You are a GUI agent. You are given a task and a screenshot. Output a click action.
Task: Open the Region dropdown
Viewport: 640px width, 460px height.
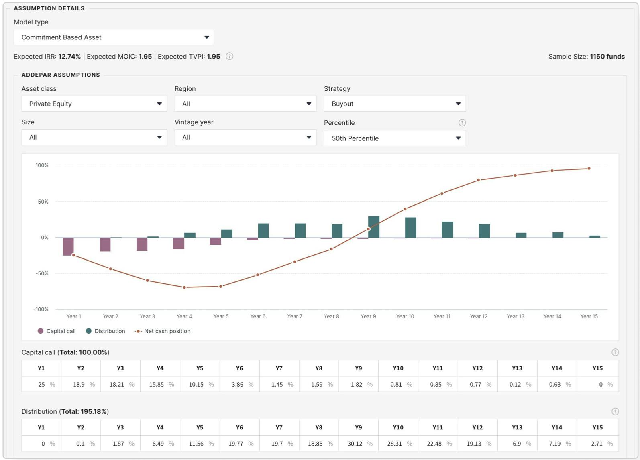pyautogui.click(x=245, y=104)
